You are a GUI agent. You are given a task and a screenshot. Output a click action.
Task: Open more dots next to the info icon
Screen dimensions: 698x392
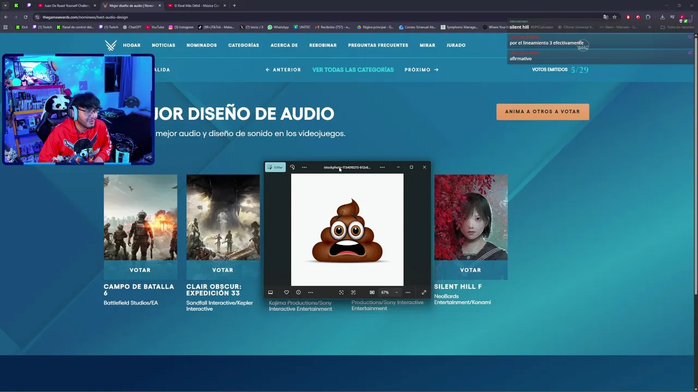pos(310,292)
